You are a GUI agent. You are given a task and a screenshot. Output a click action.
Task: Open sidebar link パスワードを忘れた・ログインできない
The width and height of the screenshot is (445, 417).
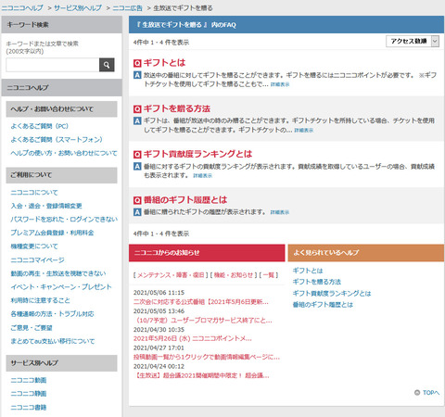click(x=64, y=220)
